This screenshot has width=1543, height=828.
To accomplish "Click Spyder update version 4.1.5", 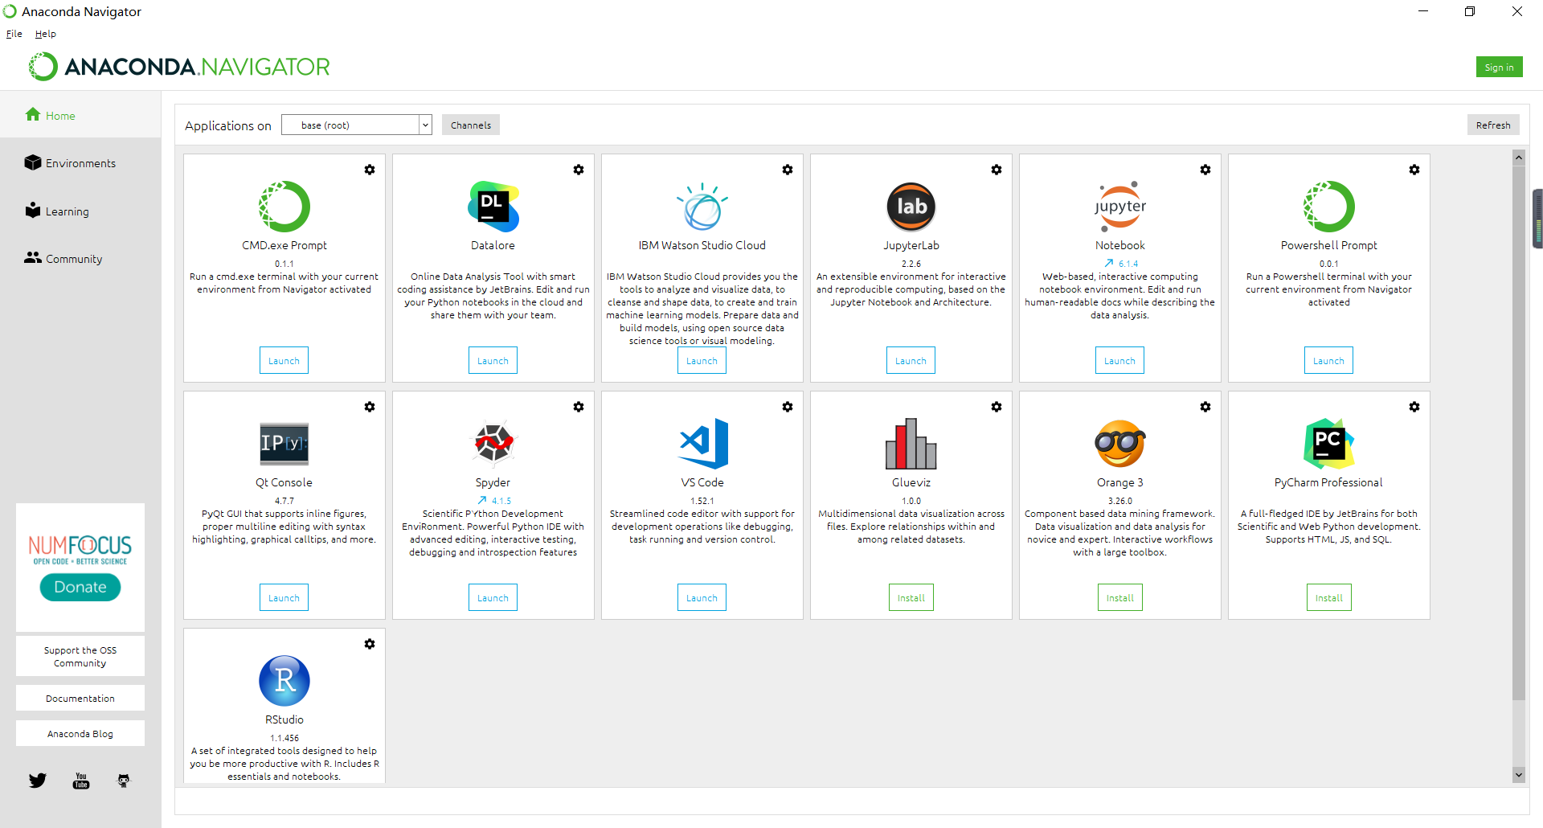I will 494,500.
